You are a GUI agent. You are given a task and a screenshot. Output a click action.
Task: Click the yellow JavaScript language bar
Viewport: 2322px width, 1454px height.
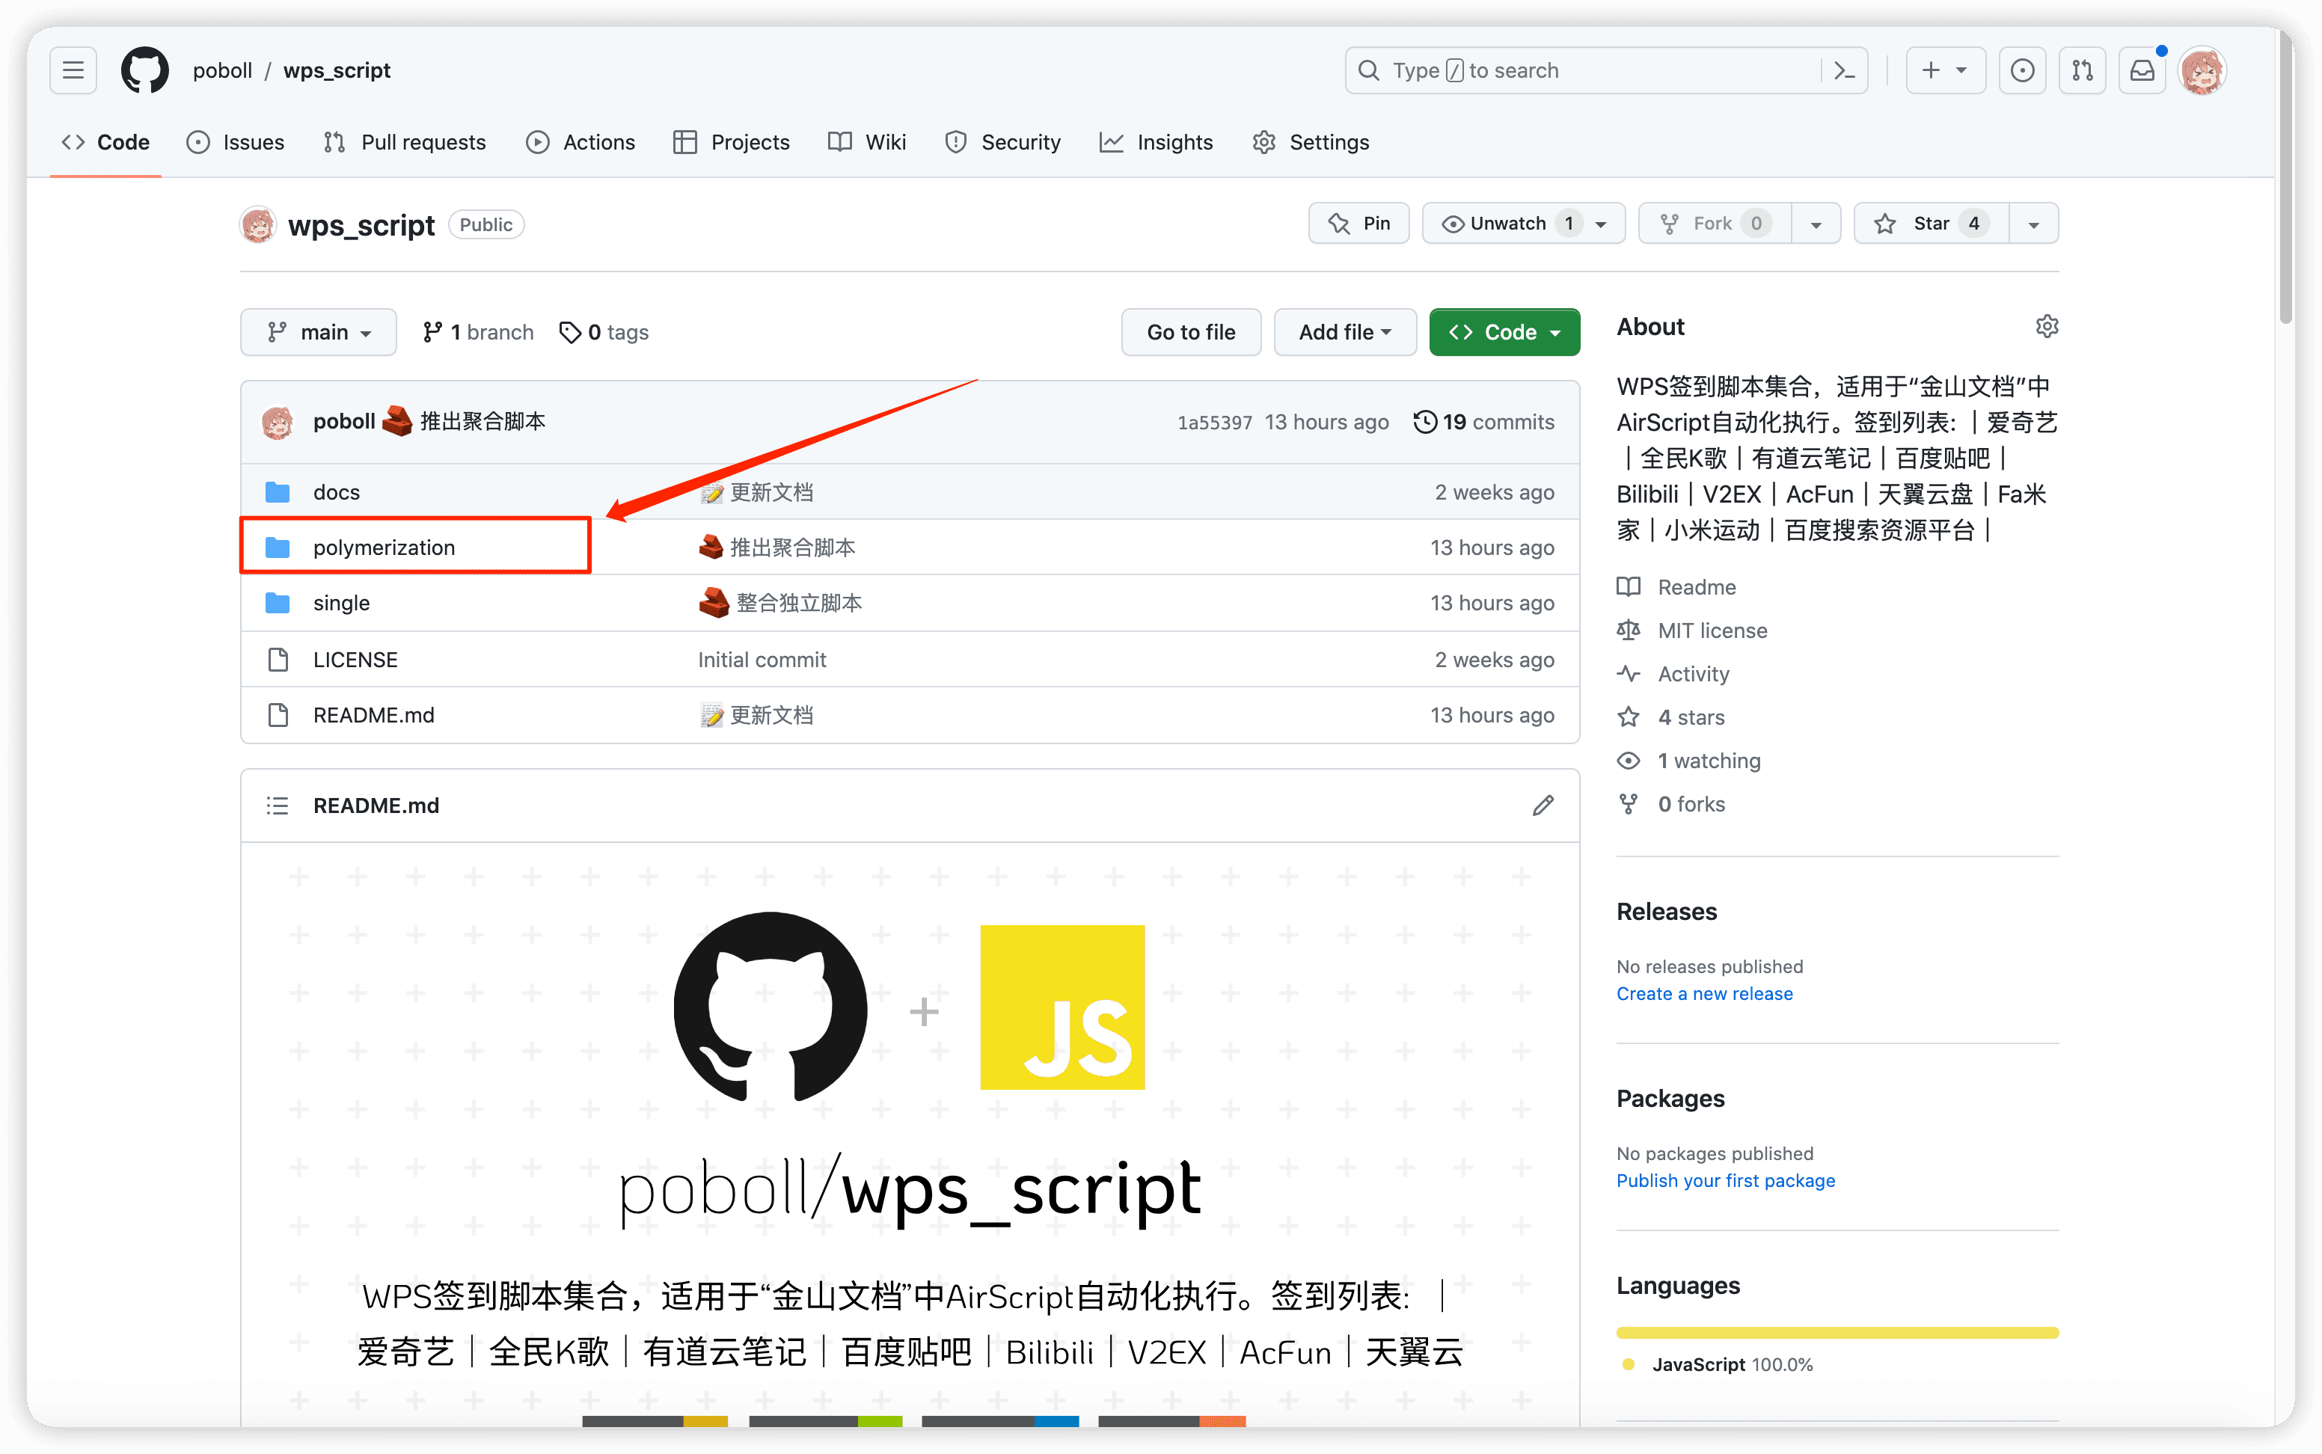coord(1837,1333)
